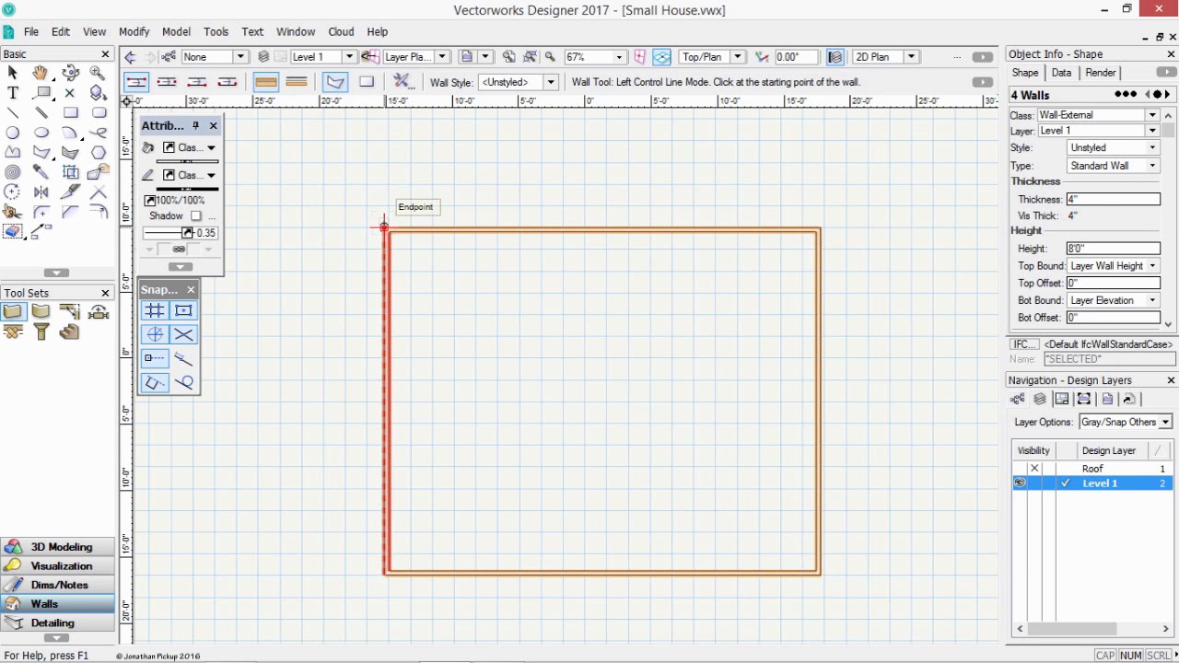This screenshot has height=663, width=1179.
Task: Click the IFC... button
Action: pyautogui.click(x=1024, y=344)
